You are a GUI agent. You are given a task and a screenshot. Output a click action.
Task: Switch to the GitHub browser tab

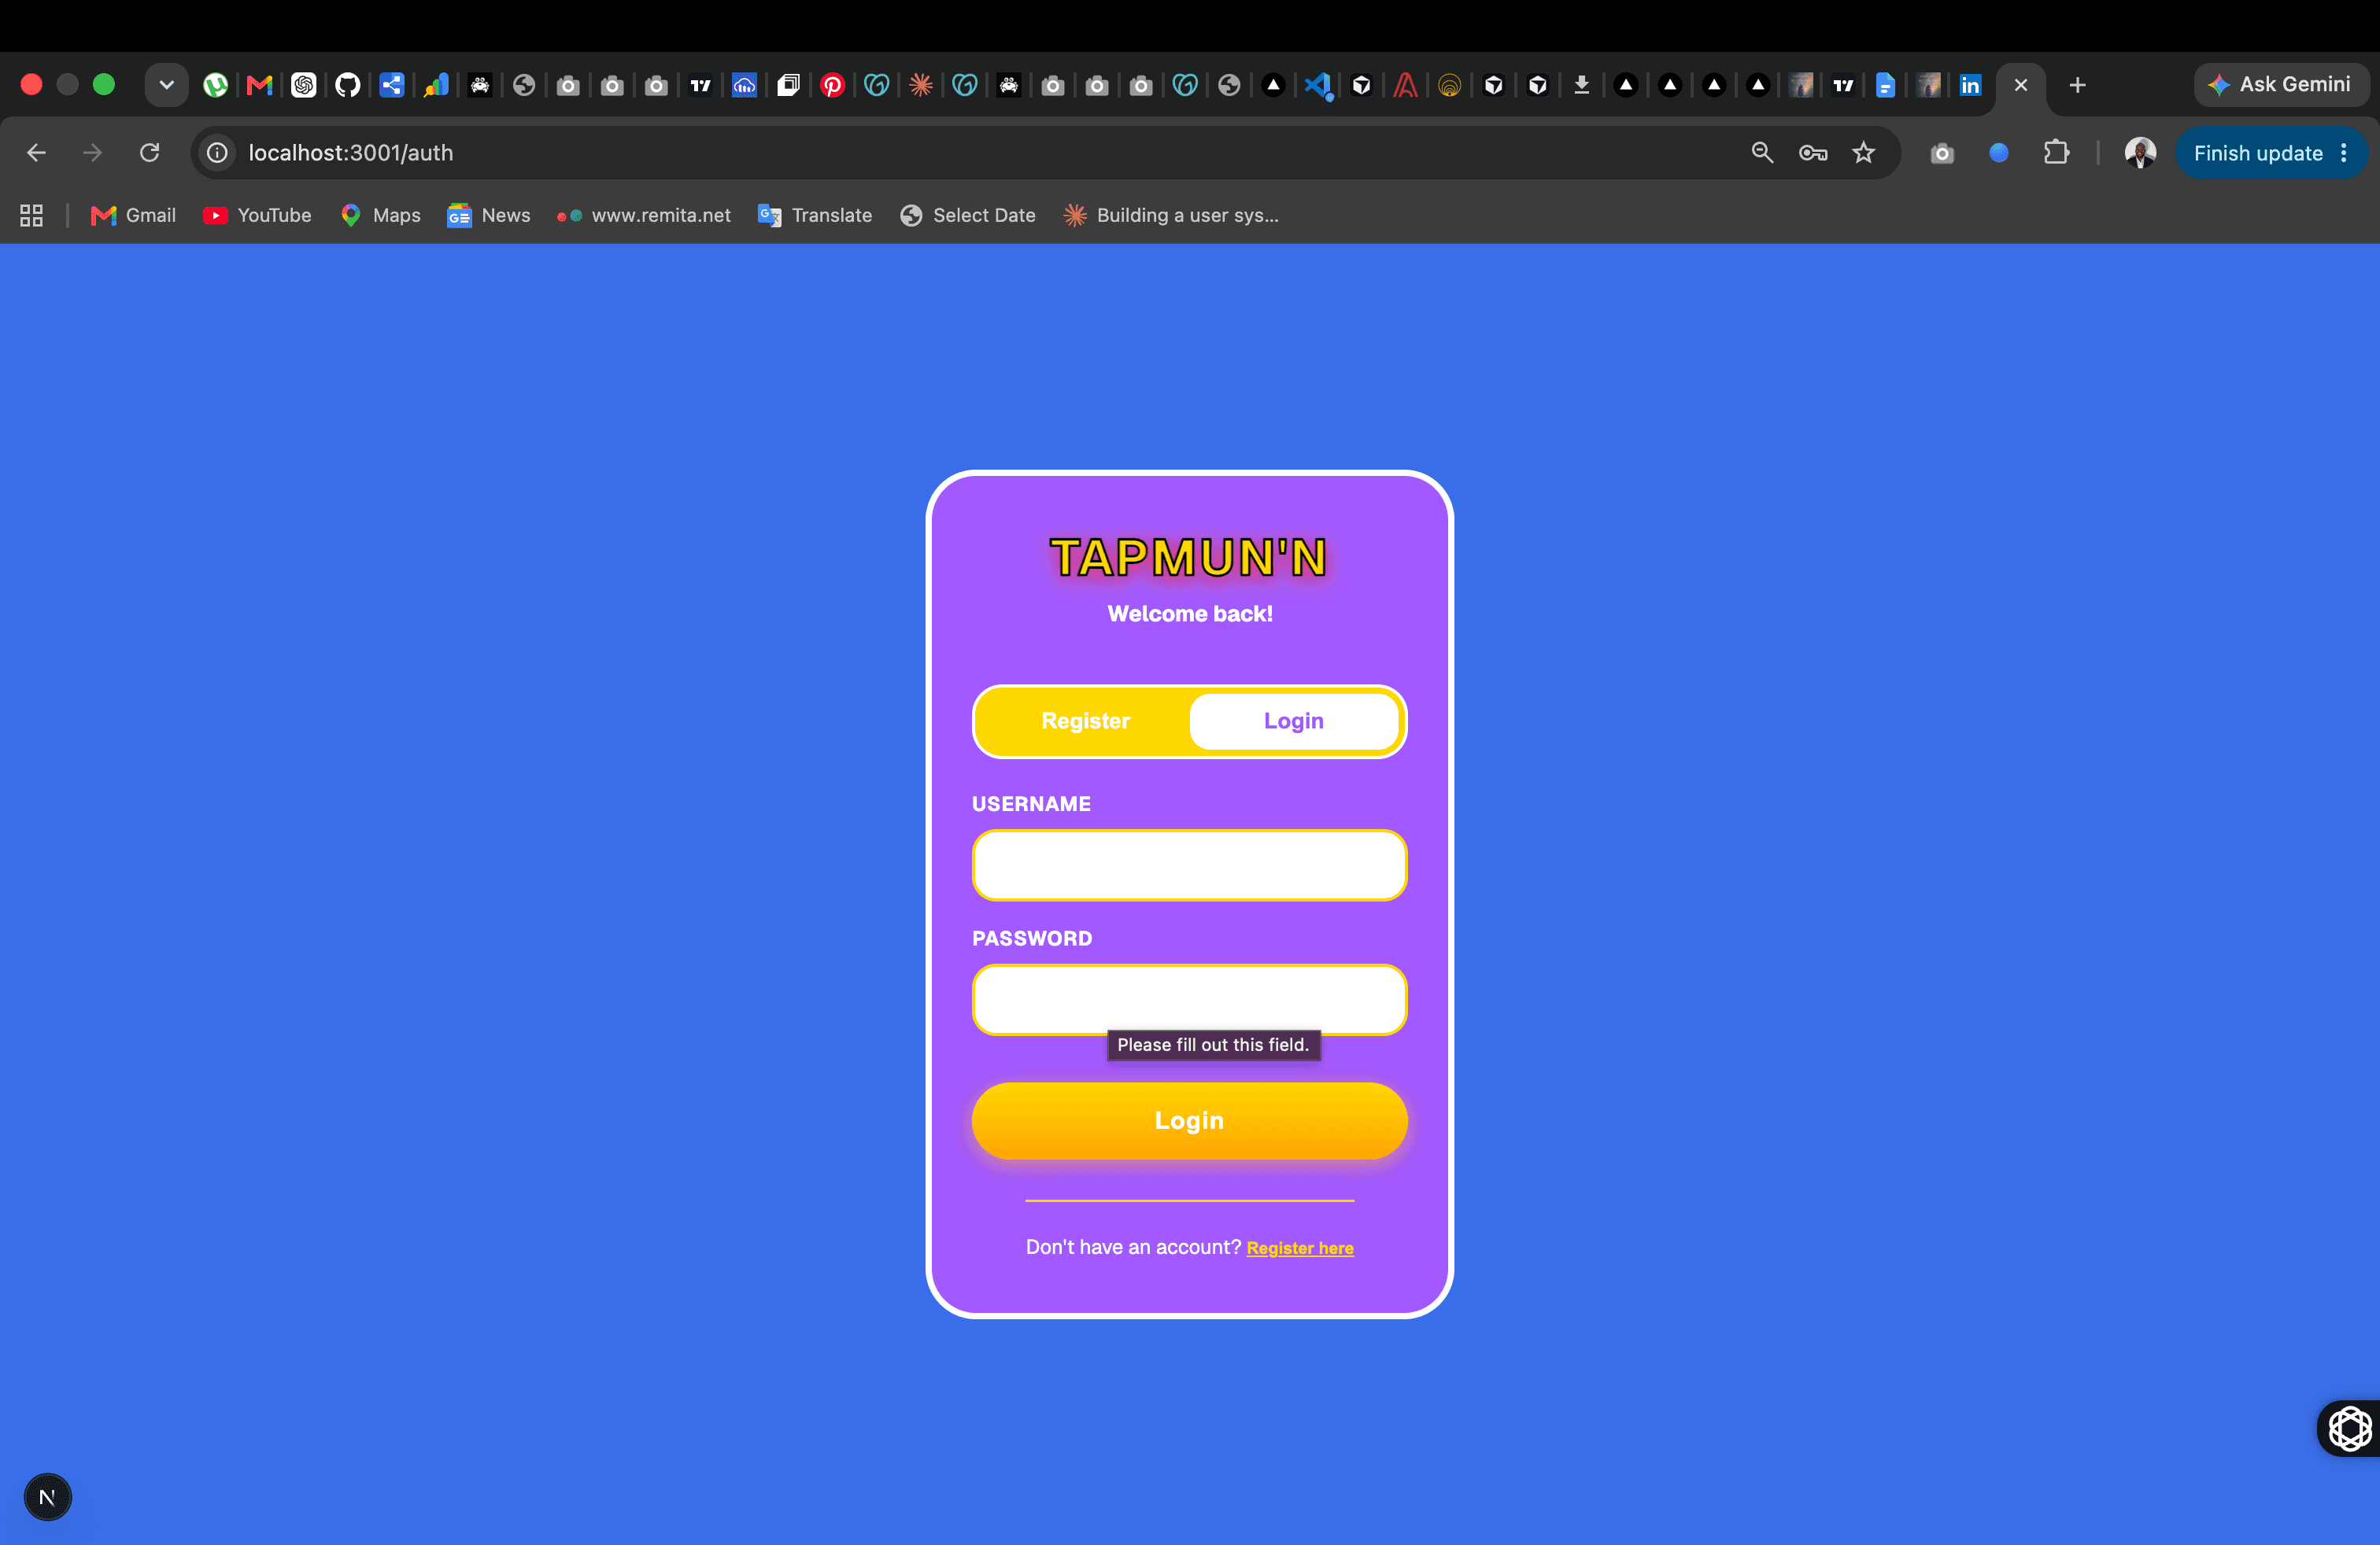point(348,85)
